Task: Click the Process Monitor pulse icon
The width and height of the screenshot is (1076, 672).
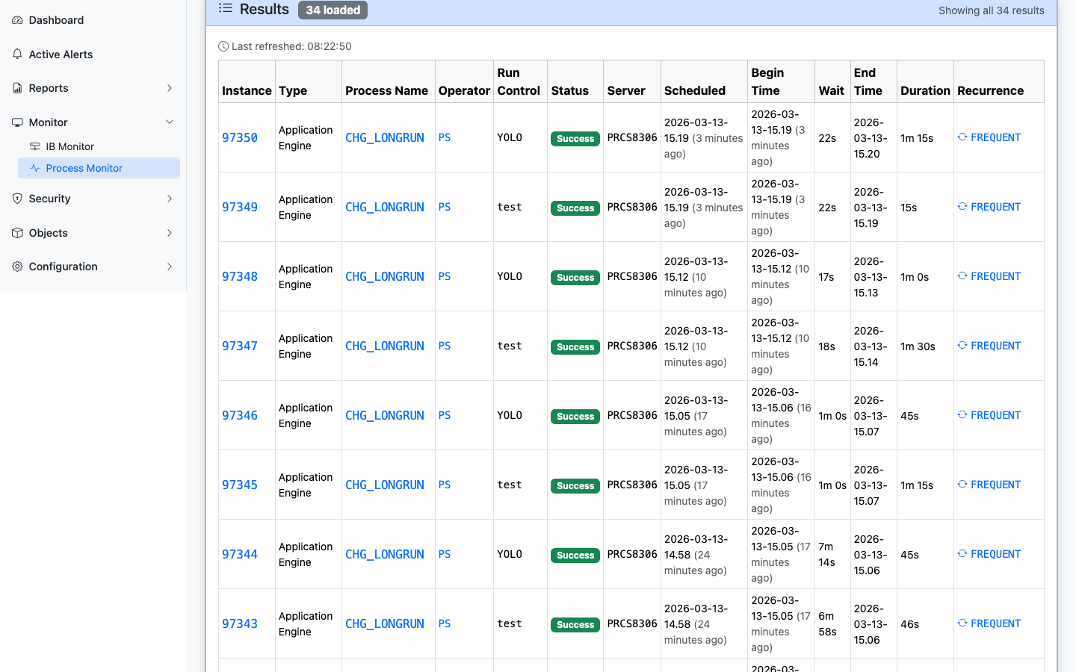Action: click(34, 168)
